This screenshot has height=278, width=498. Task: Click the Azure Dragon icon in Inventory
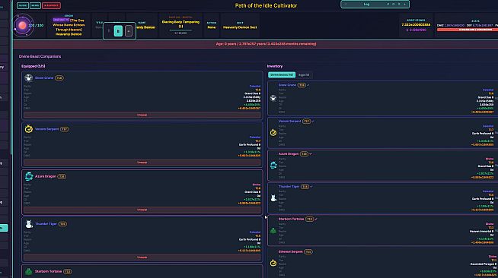273,166
